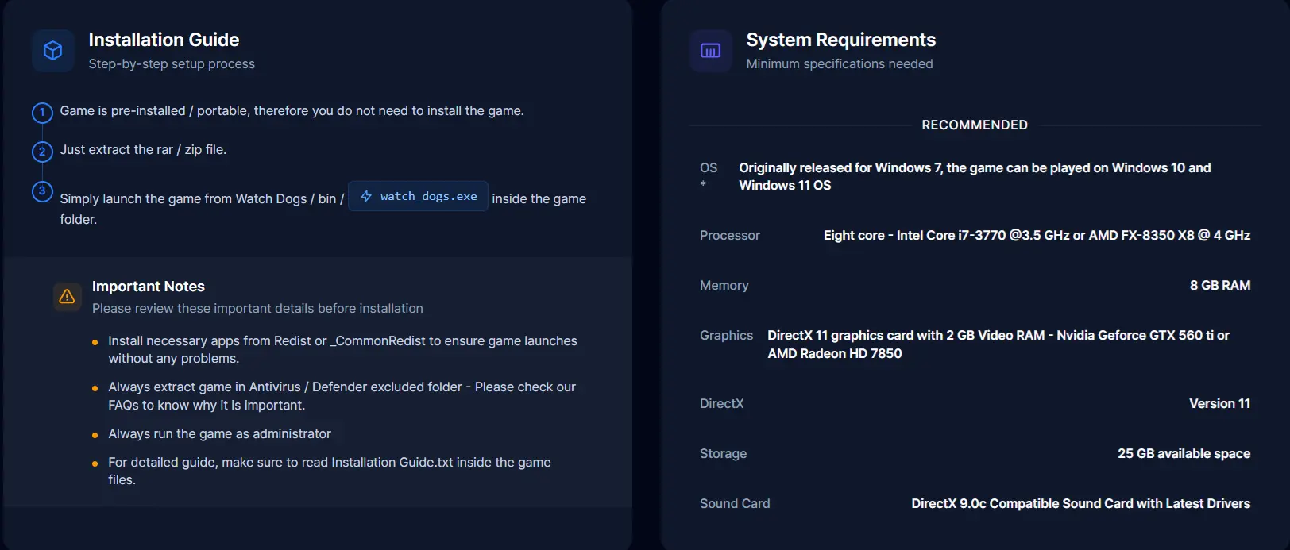Viewport: 1290px width, 550px height.
Task: Click the DirectX label
Action: click(722, 404)
